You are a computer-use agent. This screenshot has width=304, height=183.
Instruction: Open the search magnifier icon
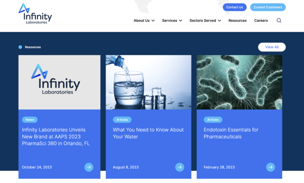tap(279, 20)
